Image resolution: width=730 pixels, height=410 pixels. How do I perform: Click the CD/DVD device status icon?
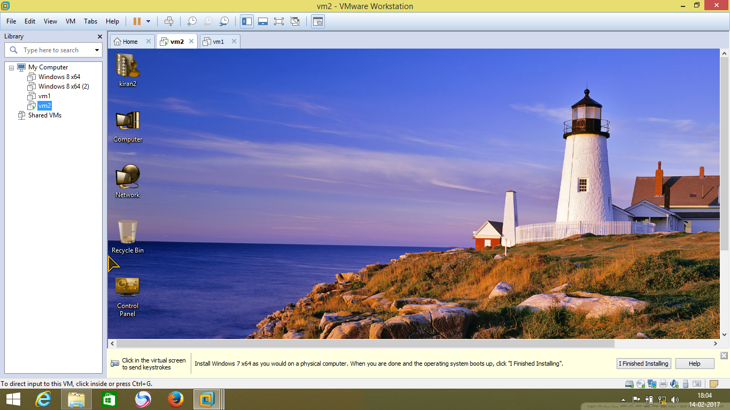[x=641, y=384]
